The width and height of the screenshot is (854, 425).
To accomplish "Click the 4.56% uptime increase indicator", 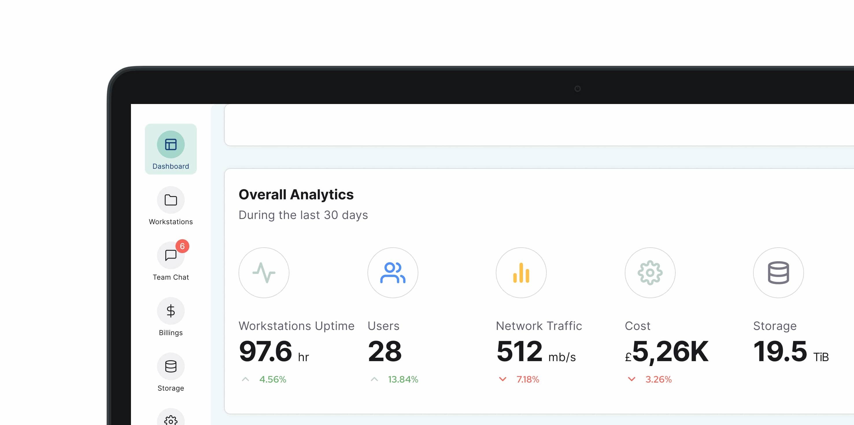I will click(x=273, y=379).
